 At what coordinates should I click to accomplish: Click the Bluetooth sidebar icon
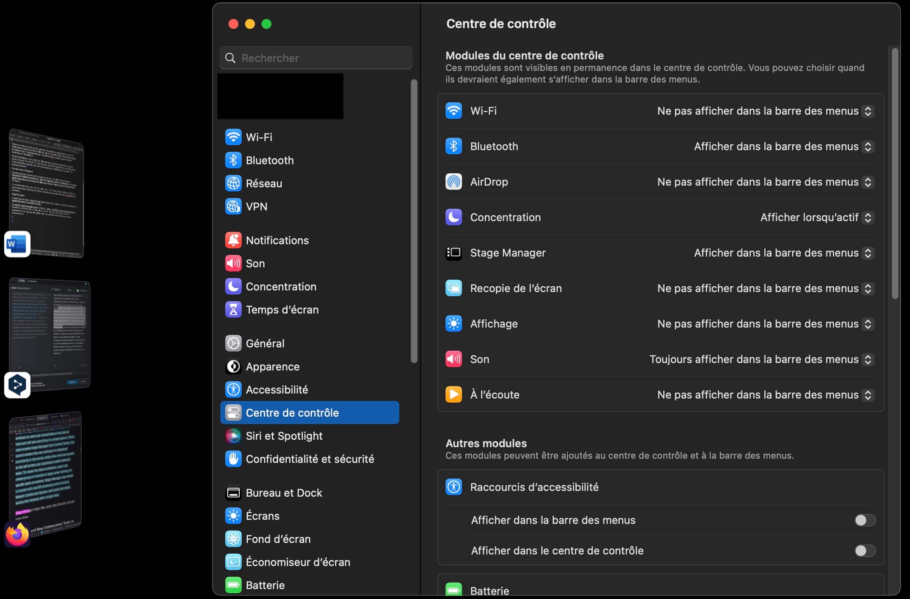coord(233,160)
